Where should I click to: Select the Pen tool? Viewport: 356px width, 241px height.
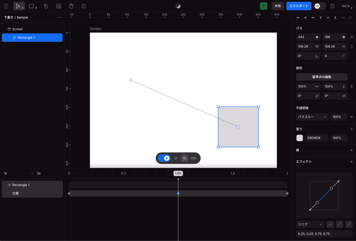point(46,6)
